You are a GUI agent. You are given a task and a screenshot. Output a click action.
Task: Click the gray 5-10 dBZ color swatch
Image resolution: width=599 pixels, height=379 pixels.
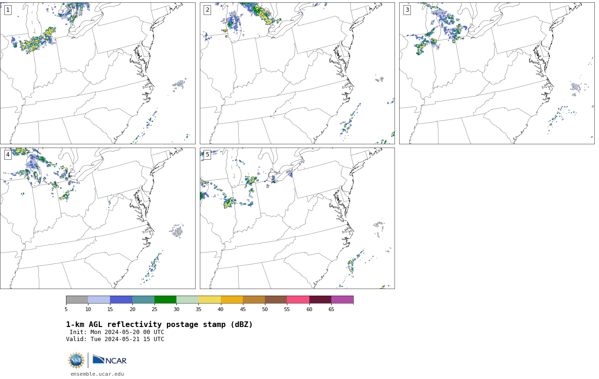pyautogui.click(x=77, y=300)
